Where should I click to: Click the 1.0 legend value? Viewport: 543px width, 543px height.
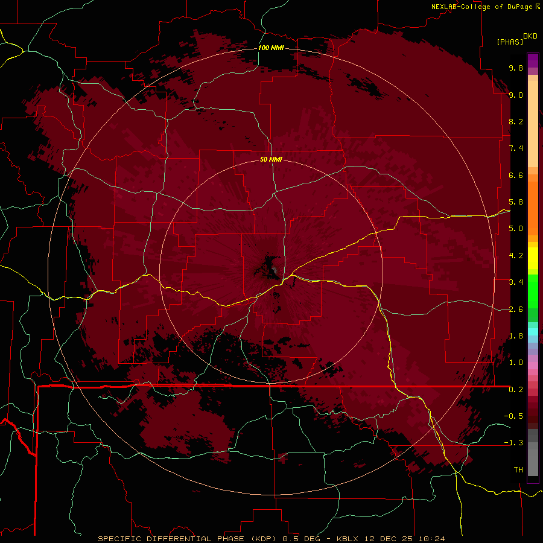(x=516, y=363)
